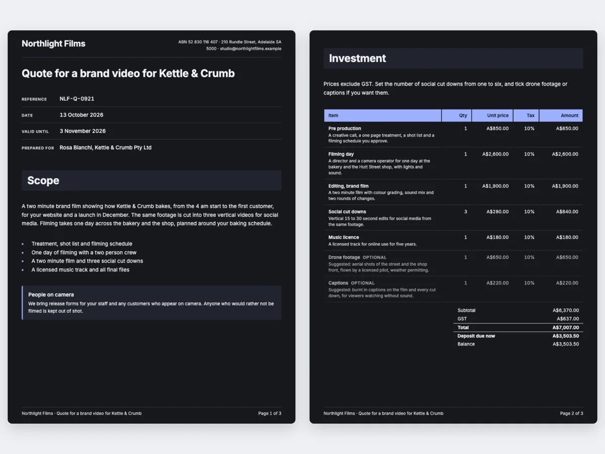Open the studio@northlightfilms.example email address
The image size is (605, 454).
(x=251, y=49)
